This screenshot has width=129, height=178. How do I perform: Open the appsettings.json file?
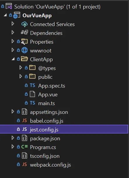coord(49,112)
